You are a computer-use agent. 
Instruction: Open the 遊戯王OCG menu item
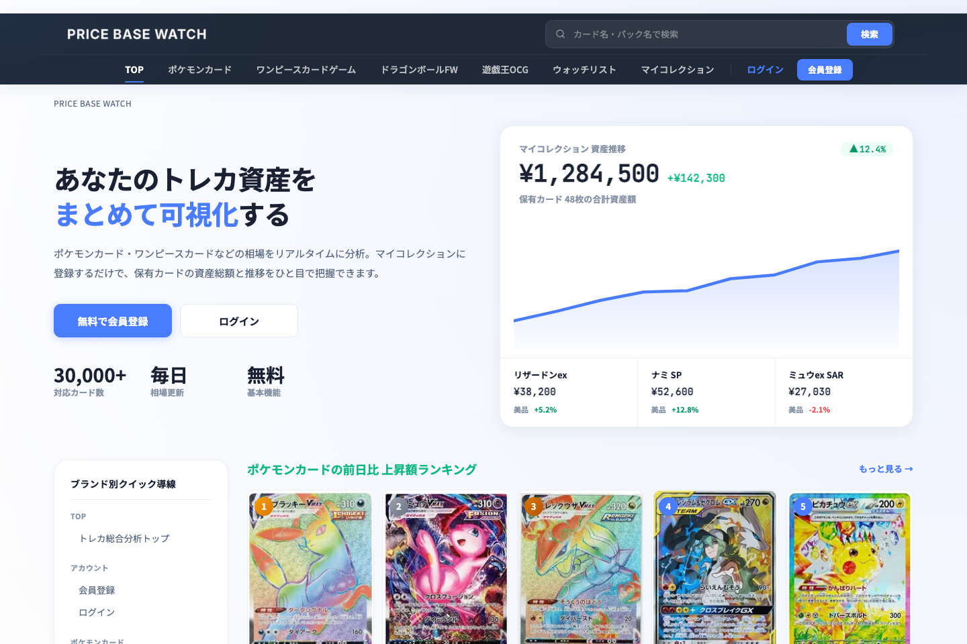505,70
